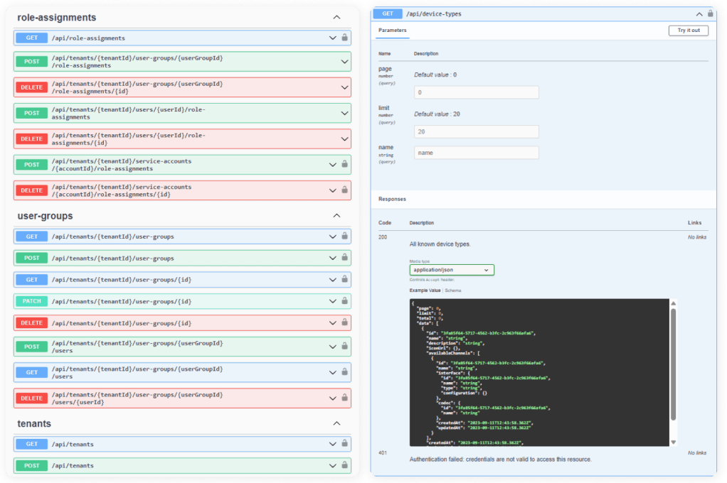727x483 pixels.
Task: Expand DELETE user-groups users/{userId} chevron
Action: tap(332, 398)
